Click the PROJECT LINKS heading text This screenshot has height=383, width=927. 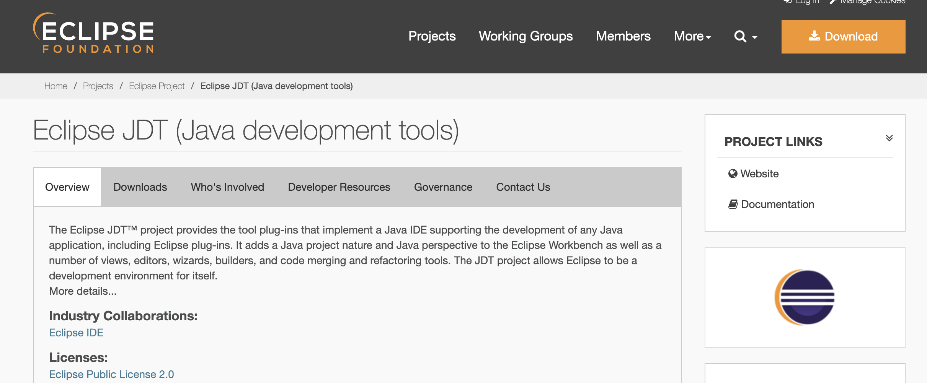tap(774, 142)
